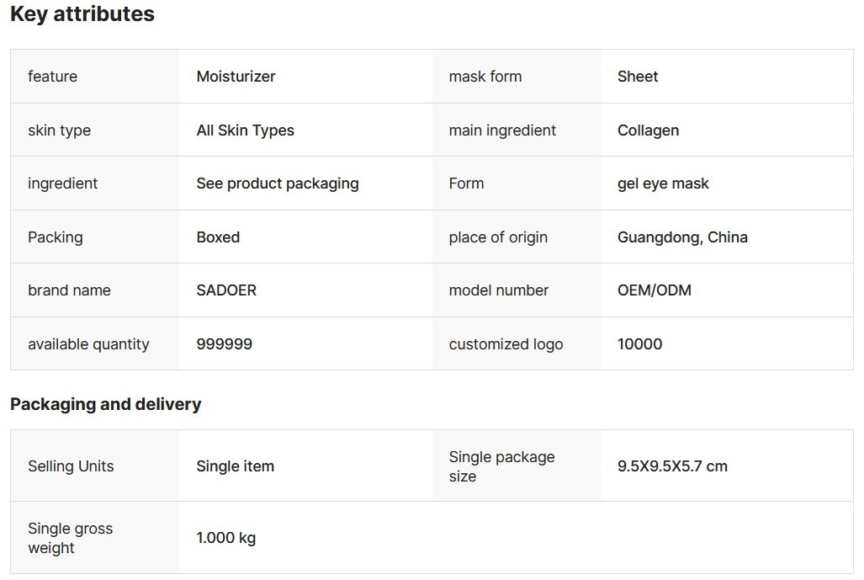Click the 999999 available quantity value
This screenshot has height=580, width=864.
click(x=224, y=344)
